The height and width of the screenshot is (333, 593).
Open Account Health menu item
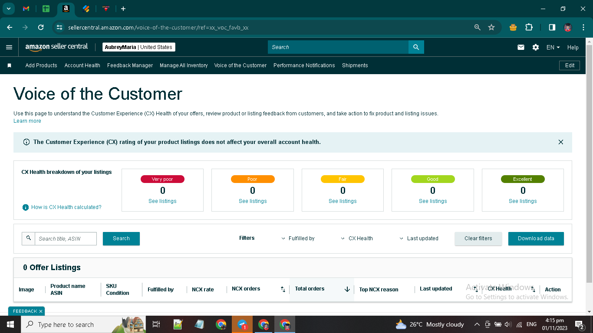click(82, 65)
